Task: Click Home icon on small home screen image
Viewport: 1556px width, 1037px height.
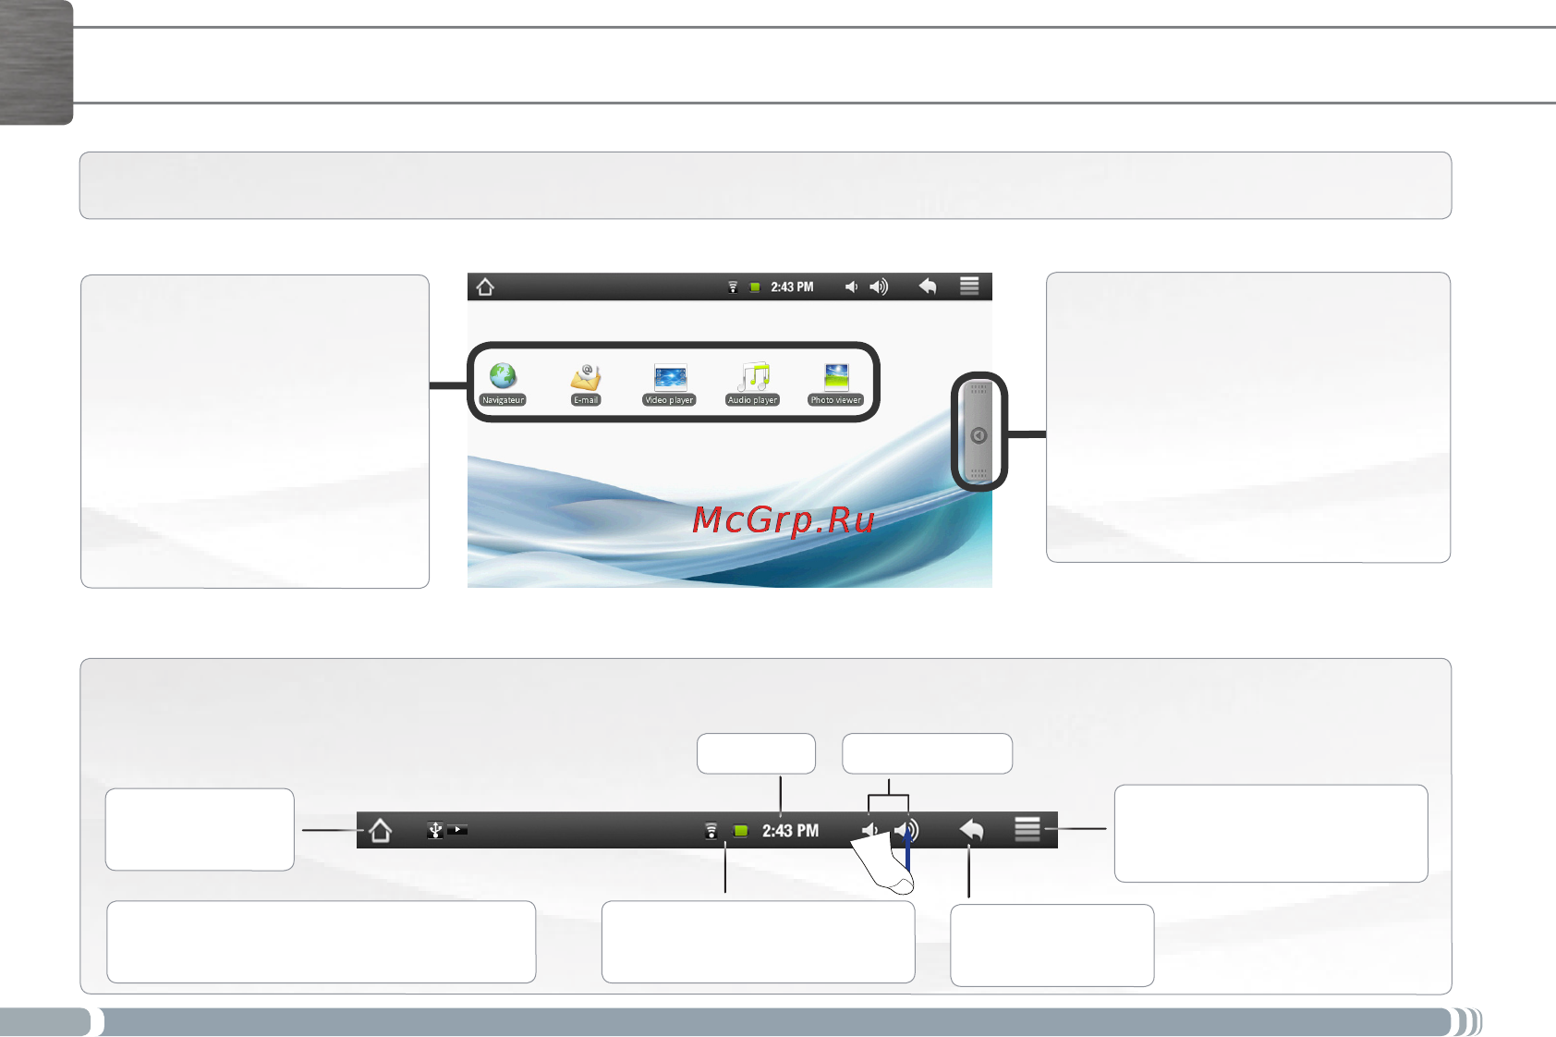Action: coord(485,287)
